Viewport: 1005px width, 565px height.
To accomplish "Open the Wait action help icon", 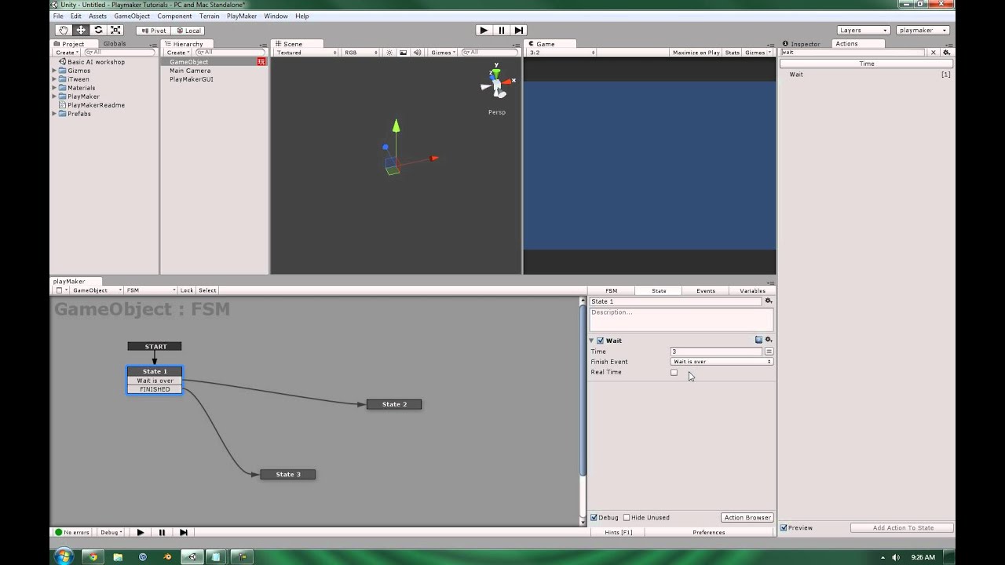I will [x=758, y=340].
